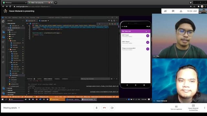
Task: Collapse the OPEN EDITORS section
Action: click(x=11, y=24)
